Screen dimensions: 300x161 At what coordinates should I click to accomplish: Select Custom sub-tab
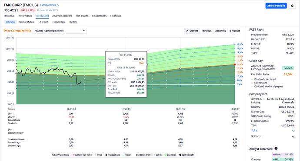(73, 22)
